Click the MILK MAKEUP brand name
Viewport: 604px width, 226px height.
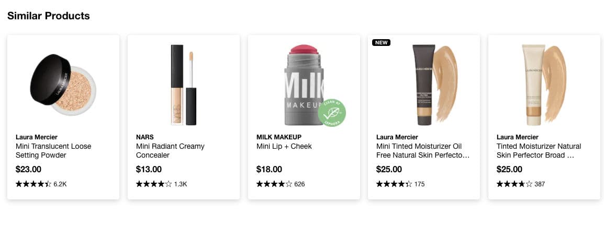(279, 137)
